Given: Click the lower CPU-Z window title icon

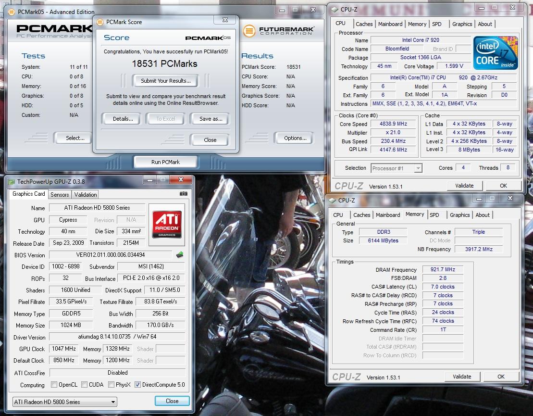Looking at the screenshot, I should point(332,201).
